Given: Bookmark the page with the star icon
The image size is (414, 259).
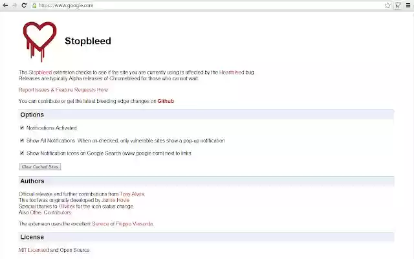Looking at the screenshot, I should point(387,5).
